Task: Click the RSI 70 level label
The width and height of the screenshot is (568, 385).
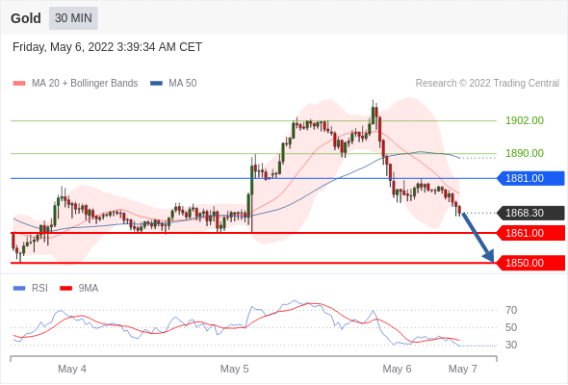Action: 511,310
